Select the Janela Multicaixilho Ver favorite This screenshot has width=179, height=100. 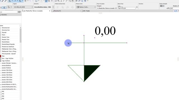pos(9,89)
